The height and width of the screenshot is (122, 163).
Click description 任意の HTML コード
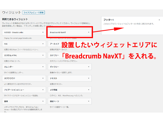(12, 61)
